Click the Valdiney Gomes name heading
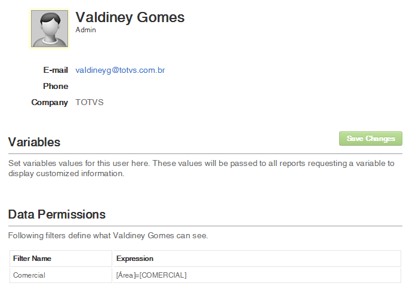406x289 pixels. (x=130, y=17)
